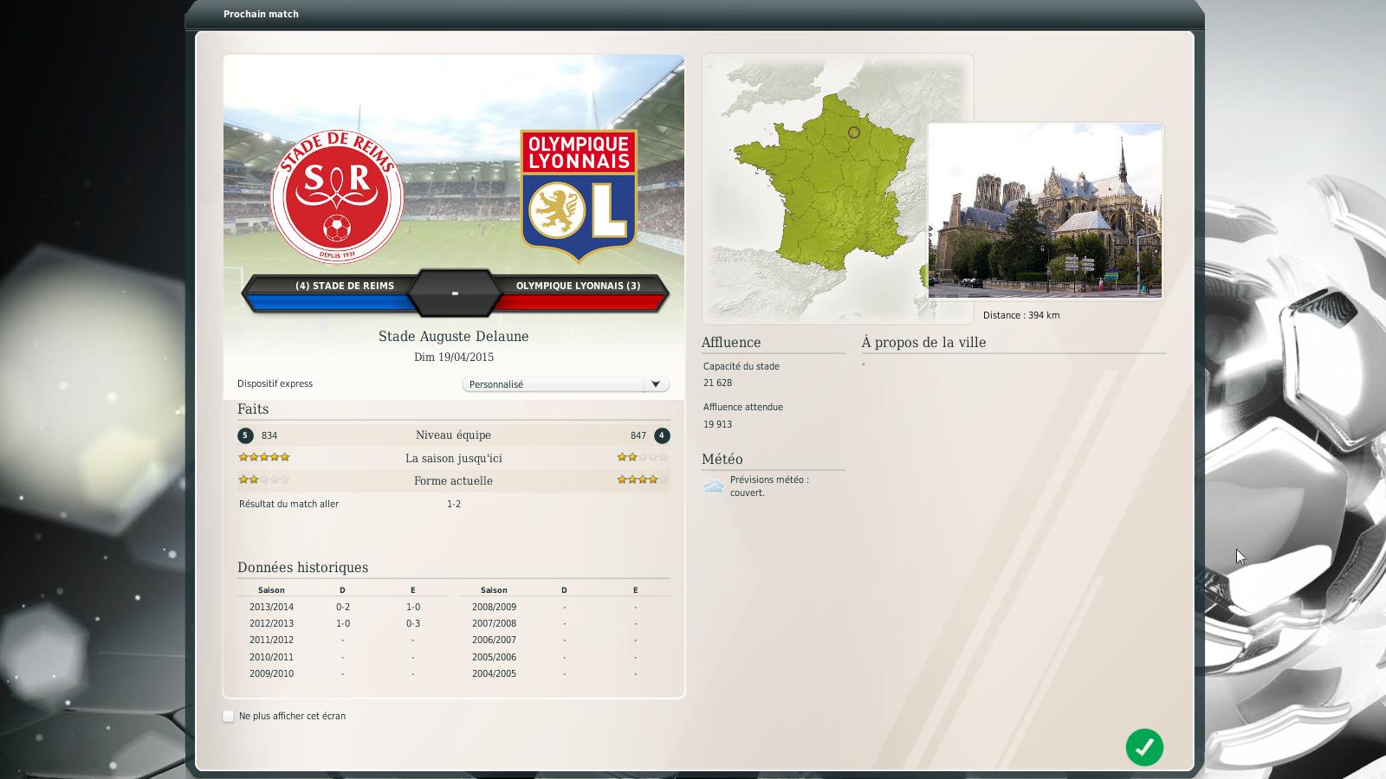Click the '2013/2014' season row

click(343, 607)
